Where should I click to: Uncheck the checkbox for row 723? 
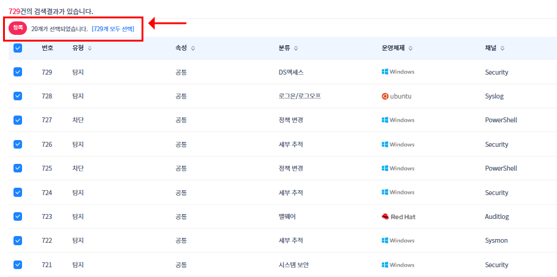(18, 216)
